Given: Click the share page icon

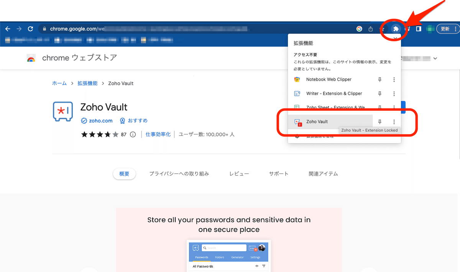Looking at the screenshot, I should click(371, 29).
